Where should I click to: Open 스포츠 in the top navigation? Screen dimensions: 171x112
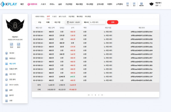pos(43,4)
